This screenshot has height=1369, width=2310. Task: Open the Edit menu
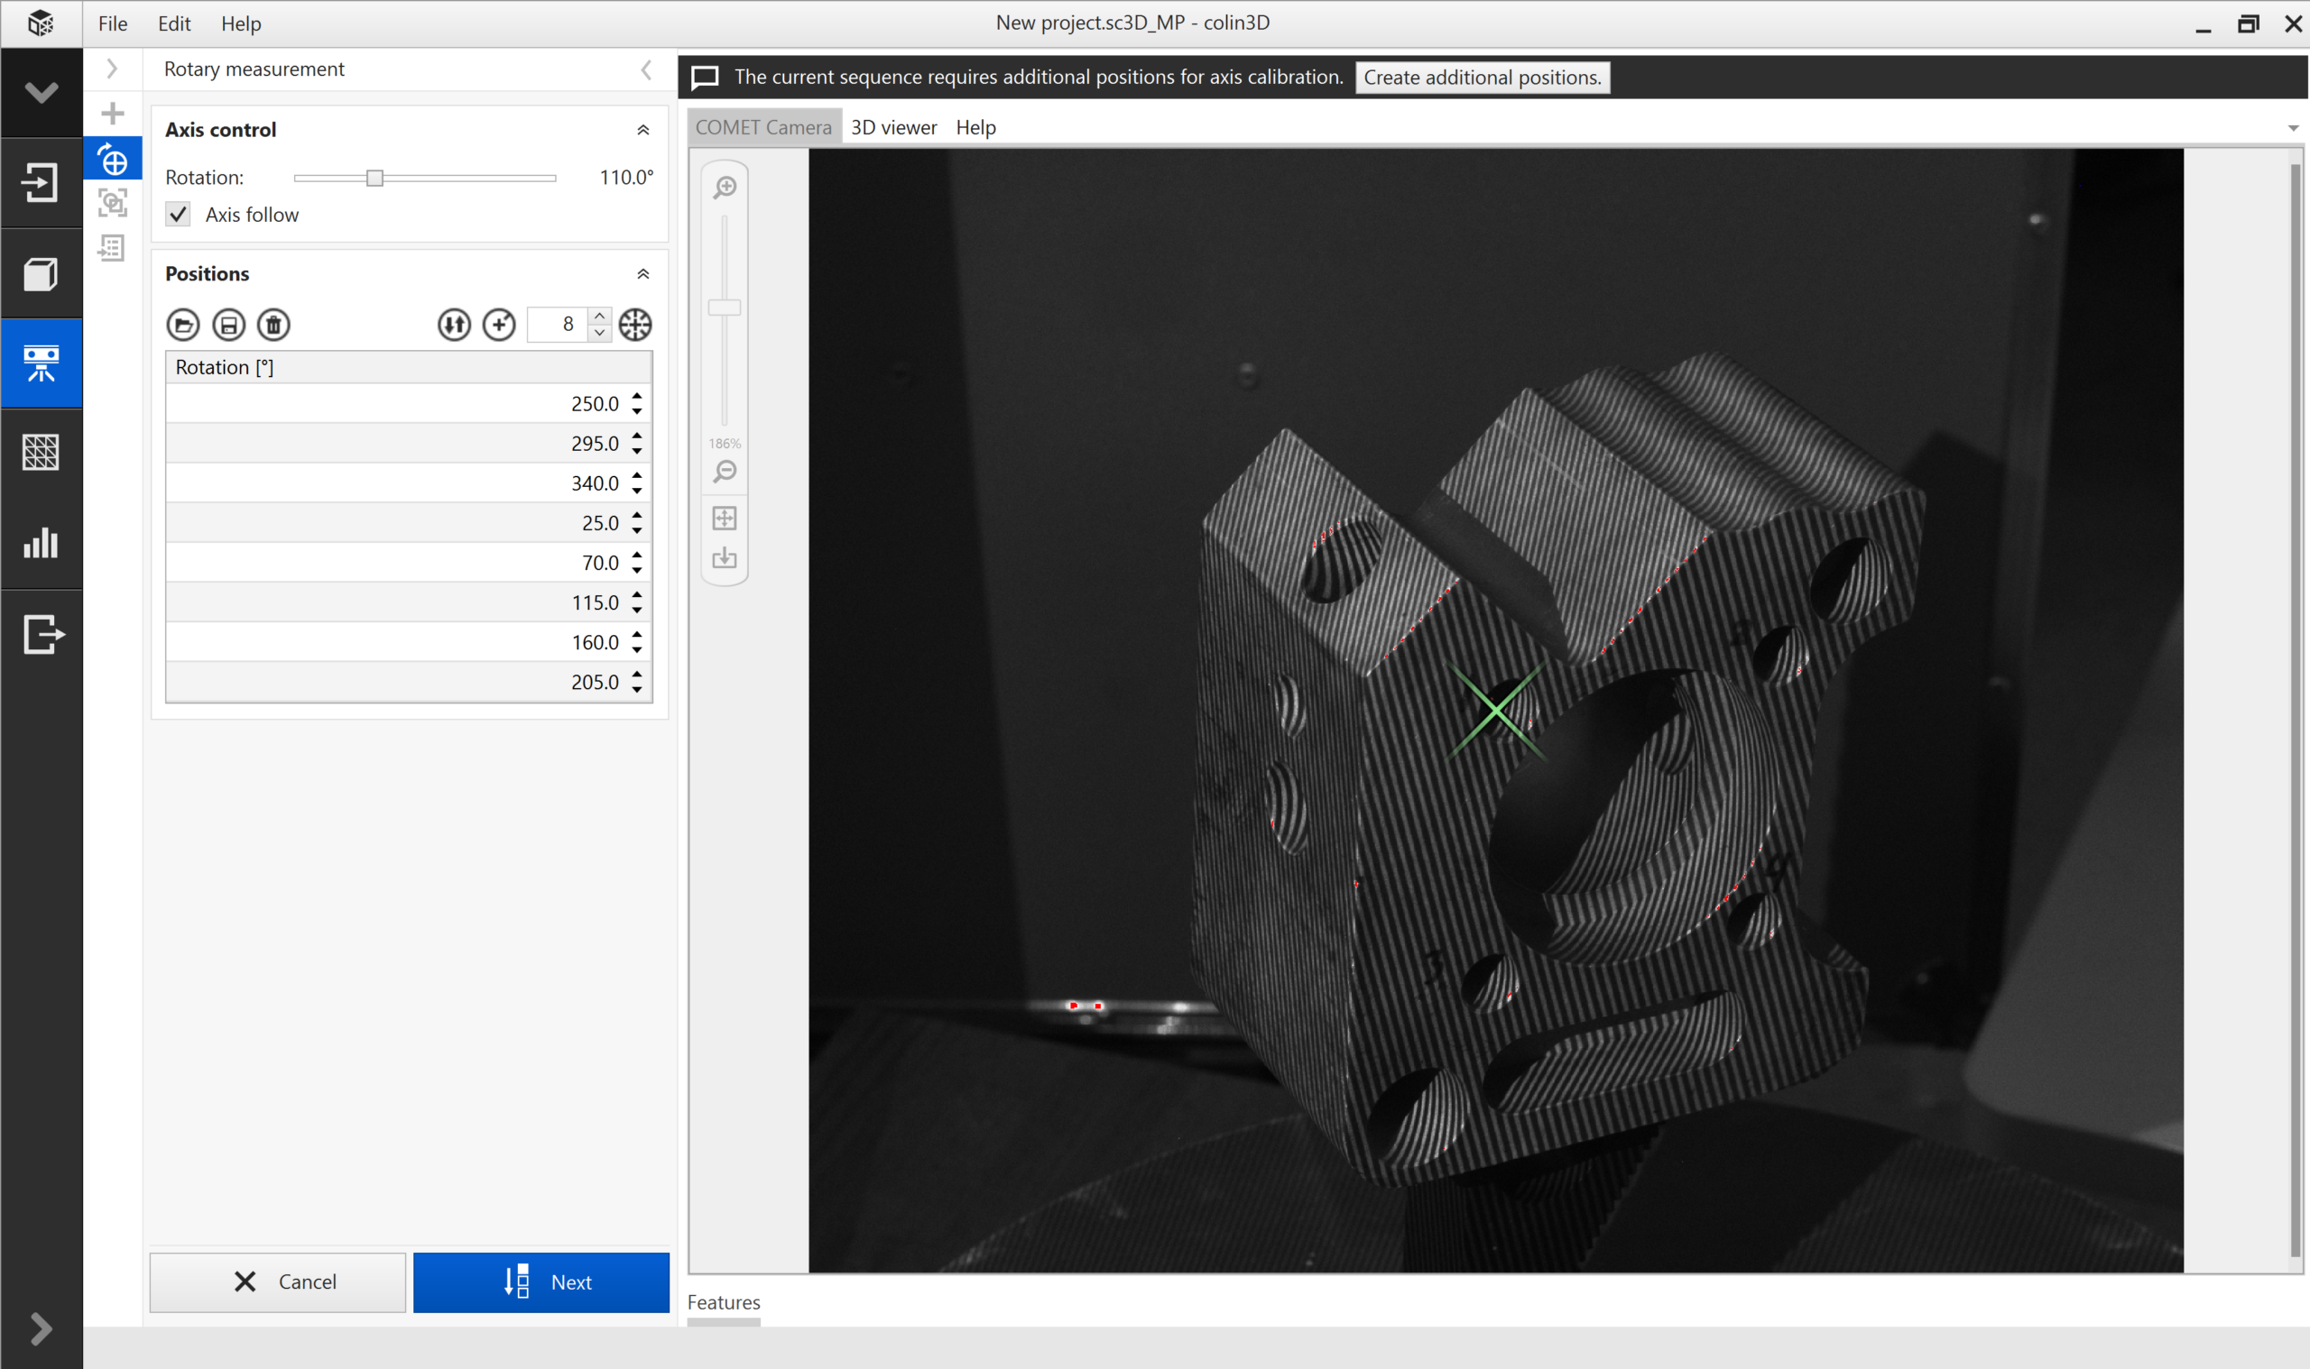(173, 24)
